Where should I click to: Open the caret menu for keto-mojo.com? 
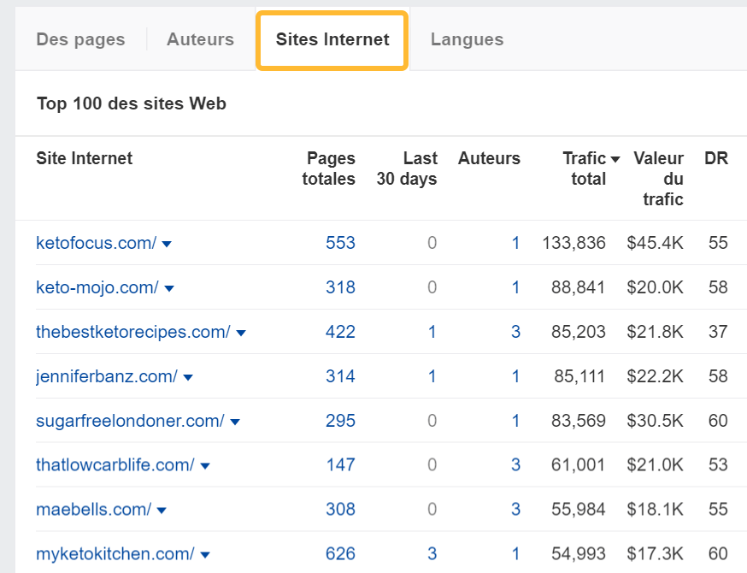pos(169,288)
